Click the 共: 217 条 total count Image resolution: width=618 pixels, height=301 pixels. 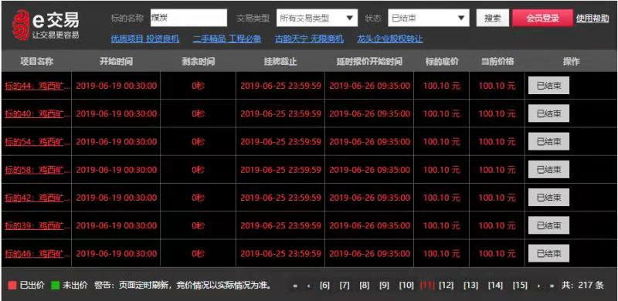pos(582,286)
